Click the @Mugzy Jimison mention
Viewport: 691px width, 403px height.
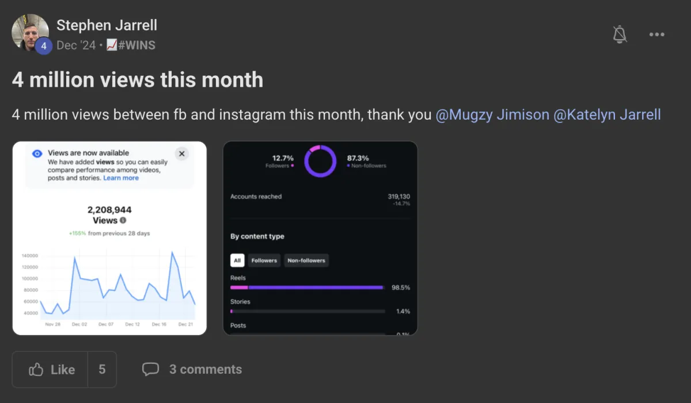(x=492, y=114)
